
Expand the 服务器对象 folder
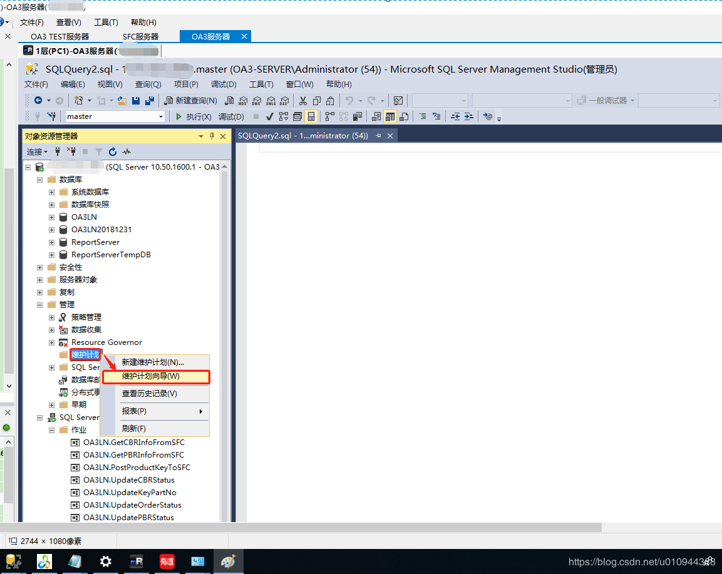coord(39,280)
